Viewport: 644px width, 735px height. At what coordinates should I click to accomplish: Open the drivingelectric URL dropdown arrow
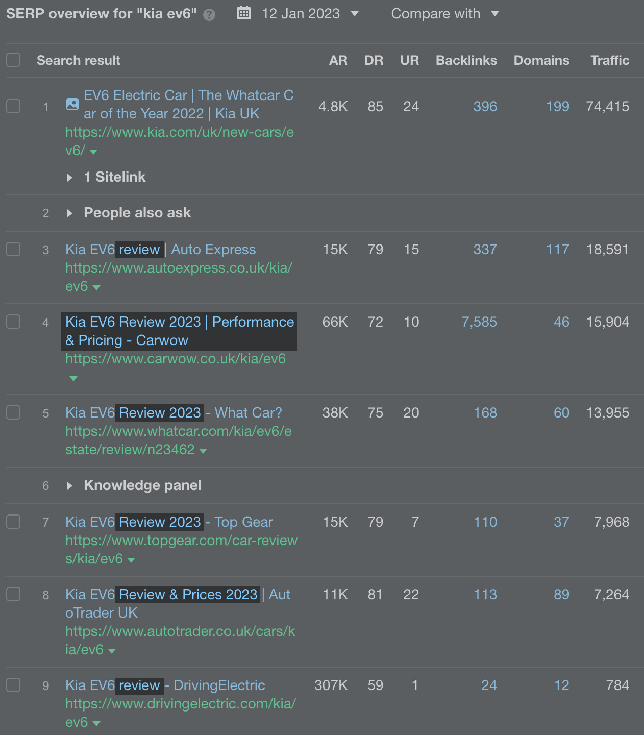click(96, 723)
